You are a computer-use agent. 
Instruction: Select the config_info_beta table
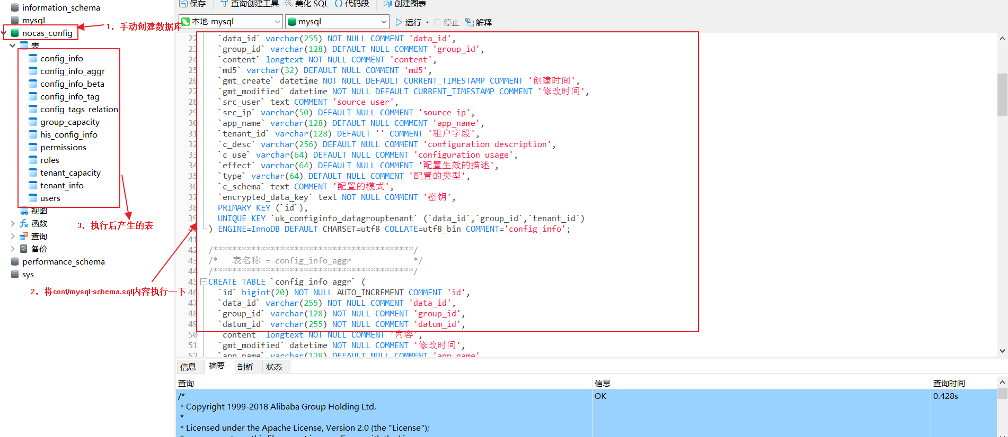pyautogui.click(x=72, y=84)
